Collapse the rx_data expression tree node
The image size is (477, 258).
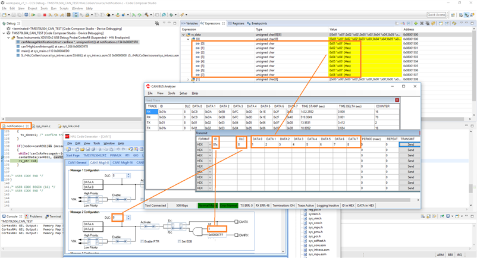pos(183,35)
